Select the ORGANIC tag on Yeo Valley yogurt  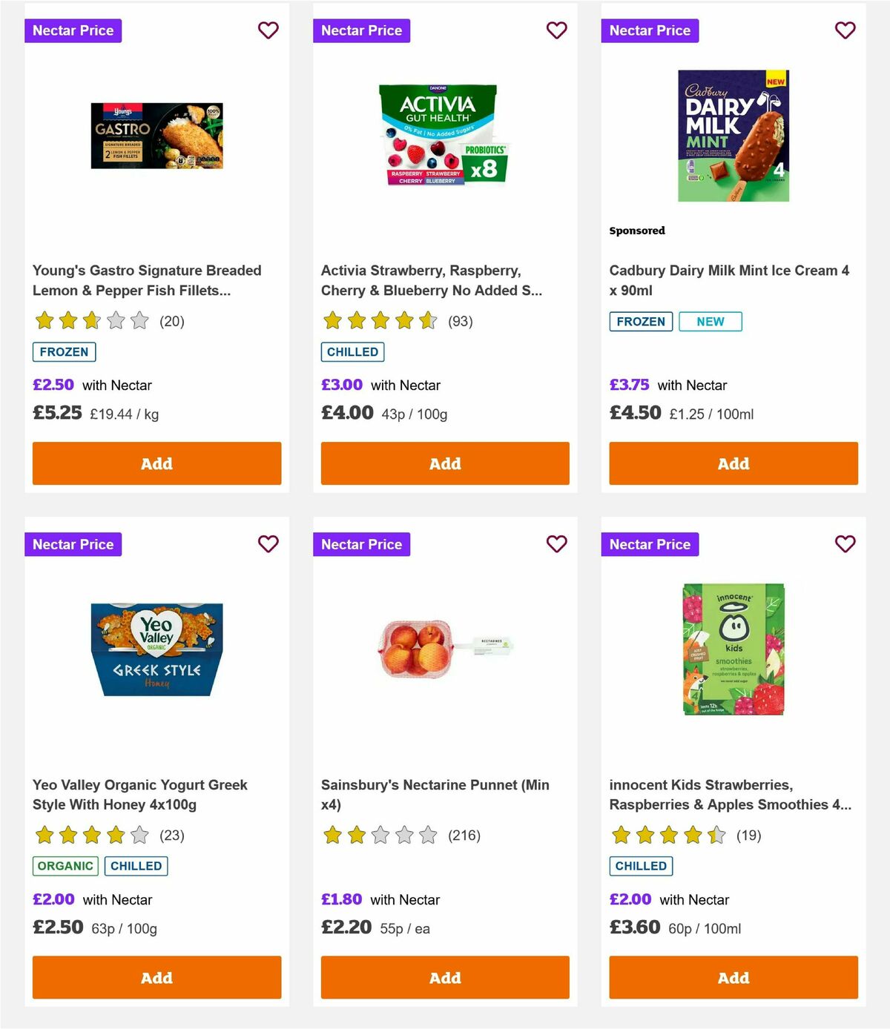(65, 865)
